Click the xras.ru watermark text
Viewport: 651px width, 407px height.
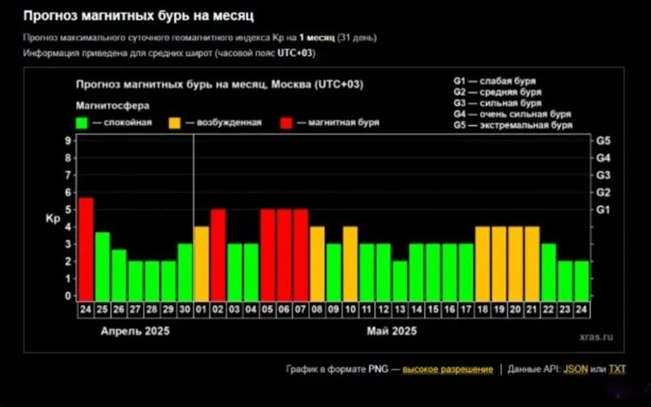tap(570, 338)
